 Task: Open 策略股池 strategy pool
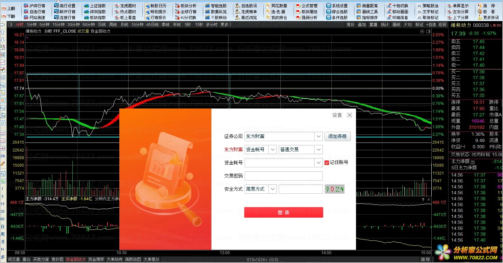[428, 6]
